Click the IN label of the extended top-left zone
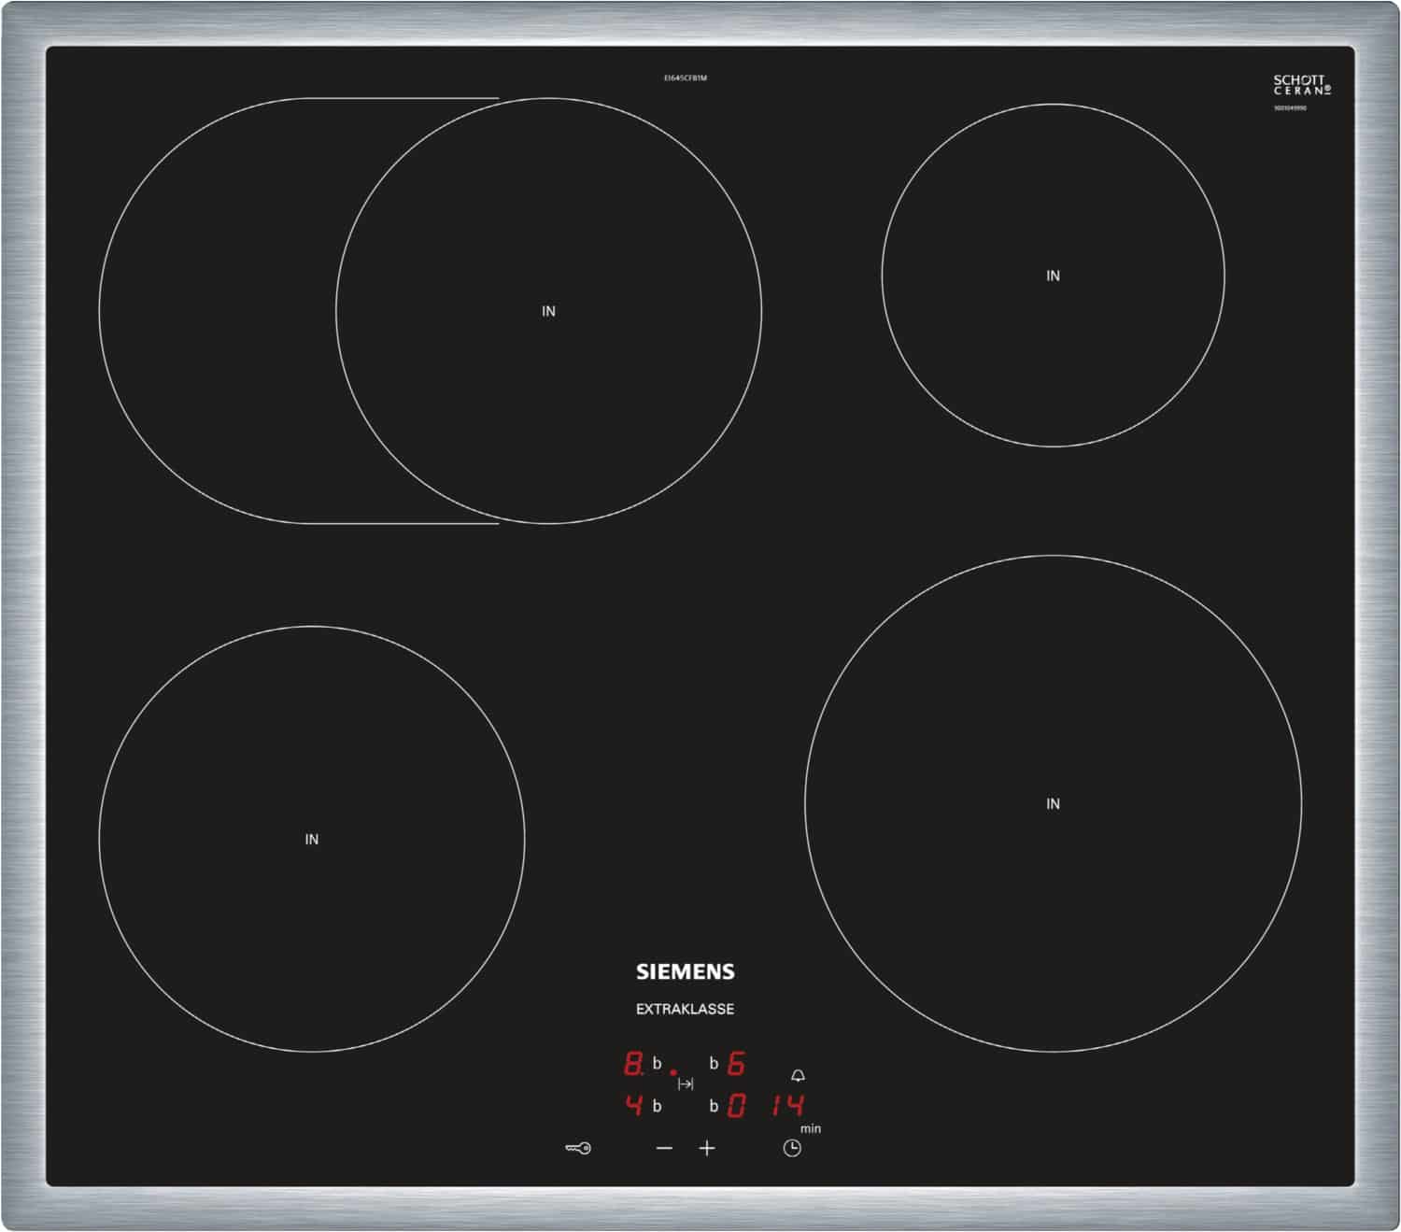1401x1232 pixels. pyautogui.click(x=548, y=311)
